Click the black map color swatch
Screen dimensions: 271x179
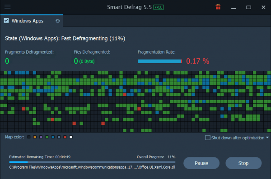tap(29, 137)
